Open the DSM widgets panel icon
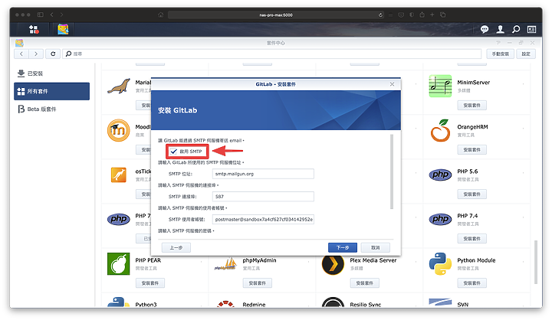 click(531, 29)
